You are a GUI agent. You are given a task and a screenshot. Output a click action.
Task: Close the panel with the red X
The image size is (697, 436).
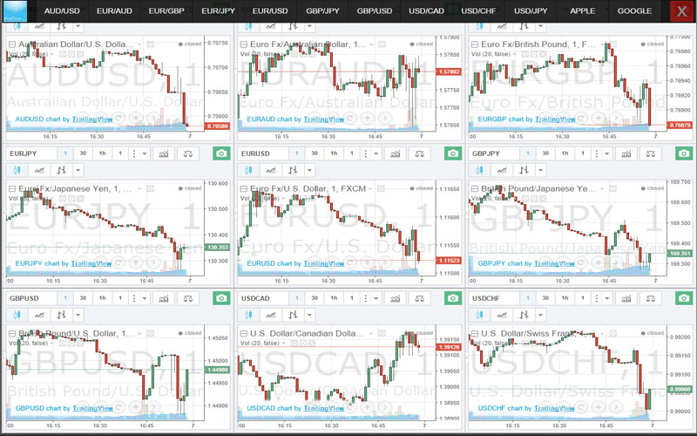[680, 10]
